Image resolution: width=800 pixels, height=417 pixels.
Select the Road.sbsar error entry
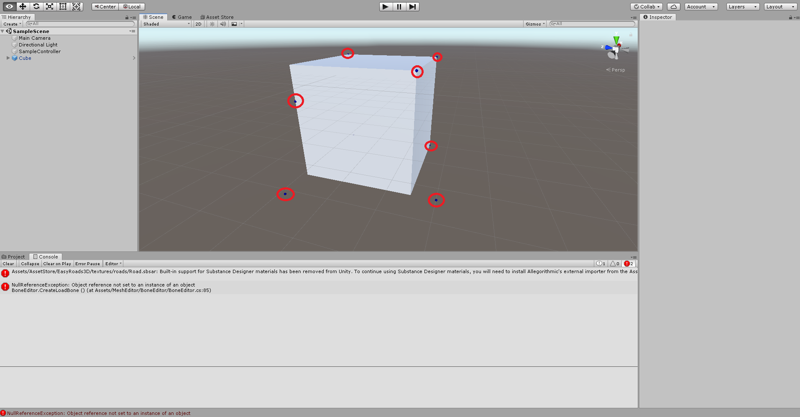point(319,274)
